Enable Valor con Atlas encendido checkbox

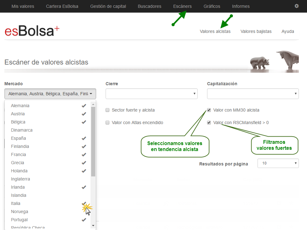(107, 123)
